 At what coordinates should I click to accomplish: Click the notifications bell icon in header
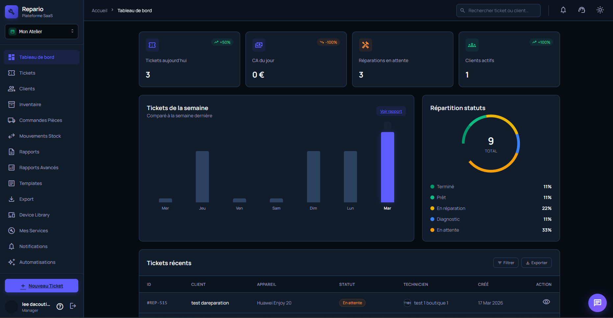(x=563, y=10)
